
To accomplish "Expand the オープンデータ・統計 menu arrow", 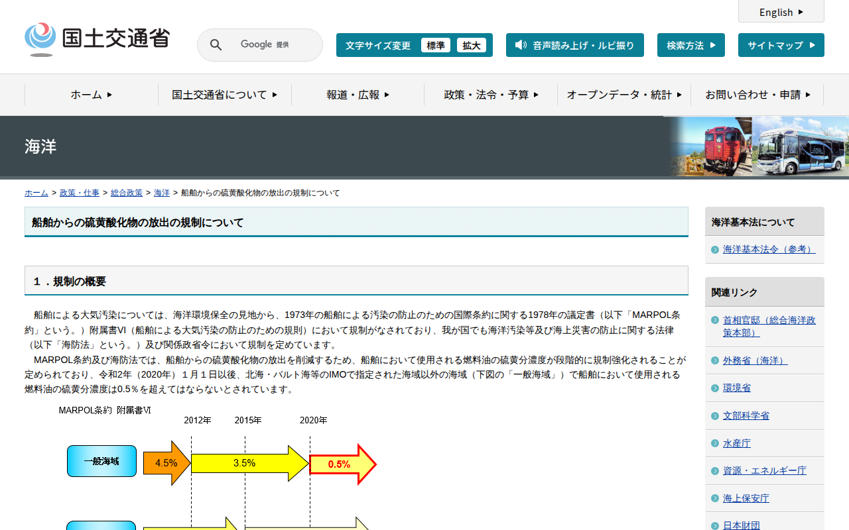I will pyautogui.click(x=679, y=95).
